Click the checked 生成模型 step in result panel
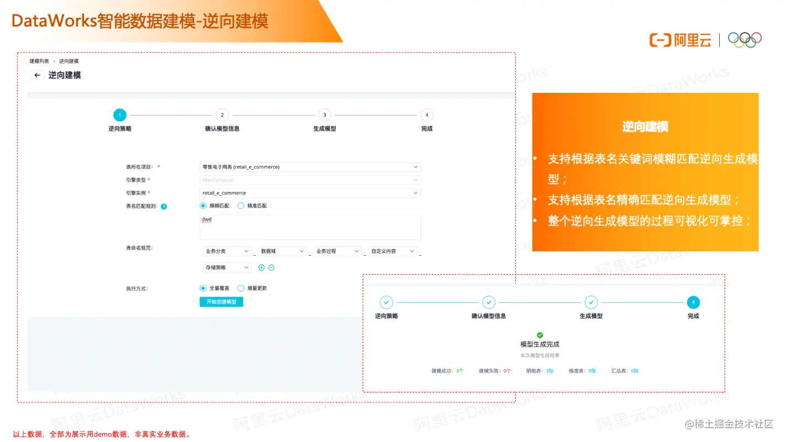The image size is (786, 442). pos(591,302)
